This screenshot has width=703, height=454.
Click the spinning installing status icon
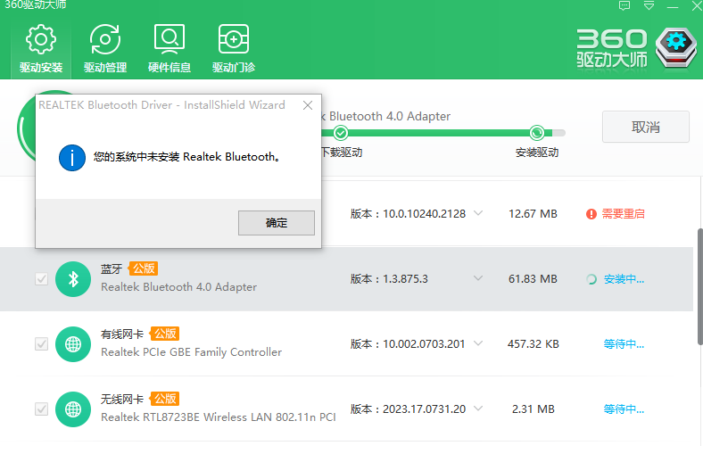pos(591,279)
